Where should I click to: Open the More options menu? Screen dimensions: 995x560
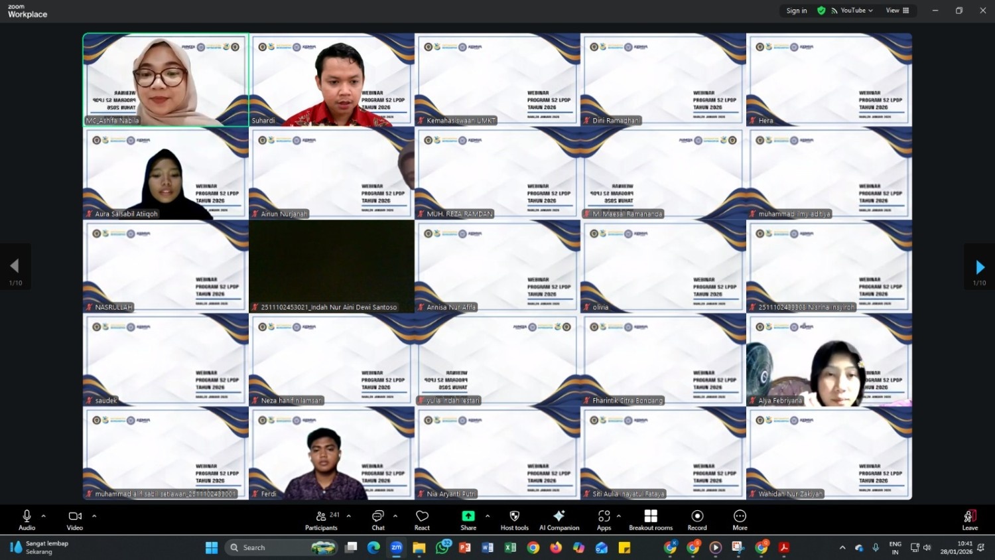740,520
